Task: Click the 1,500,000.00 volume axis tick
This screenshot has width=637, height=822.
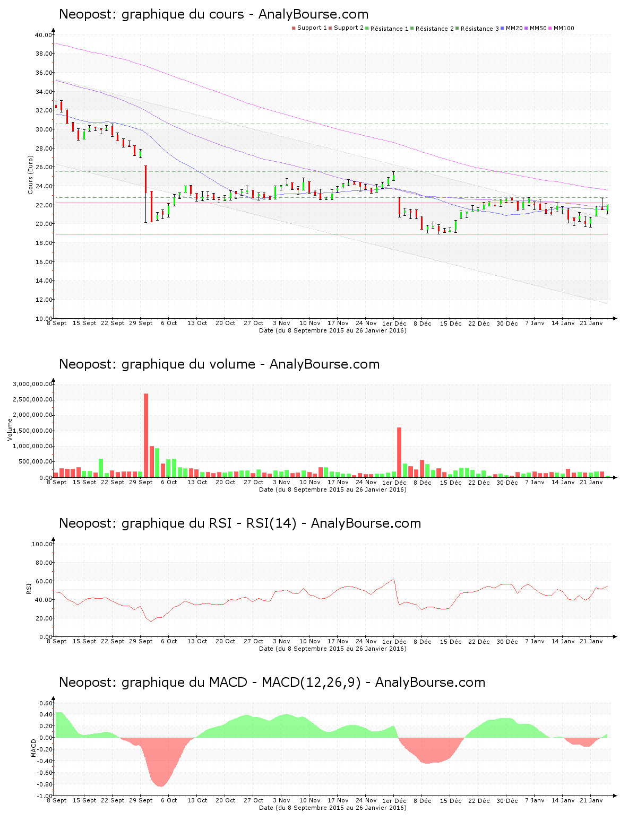Action: pos(33,431)
